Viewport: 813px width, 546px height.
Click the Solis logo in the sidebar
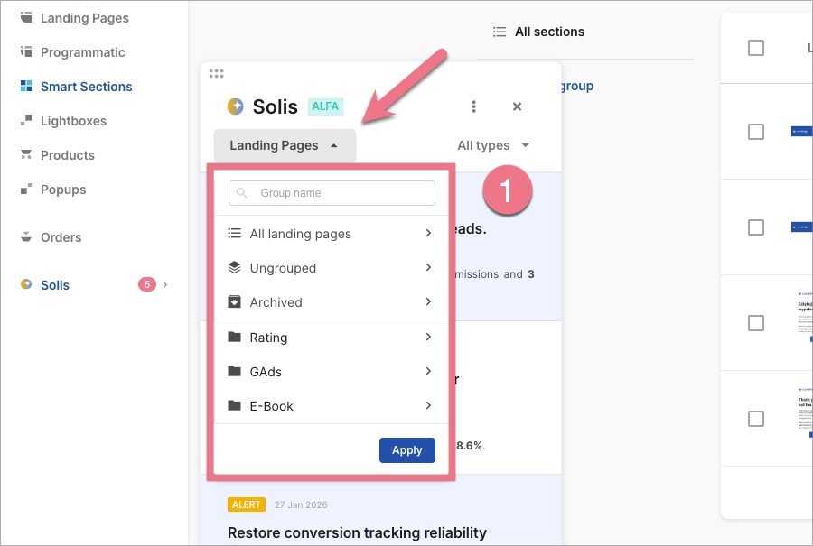25,284
